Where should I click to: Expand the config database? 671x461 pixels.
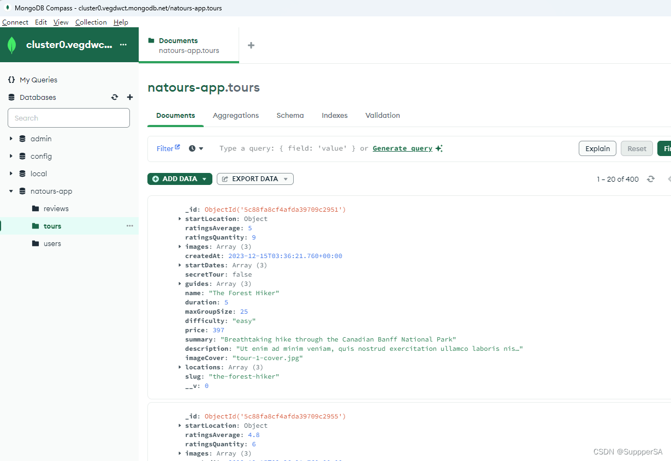point(11,156)
